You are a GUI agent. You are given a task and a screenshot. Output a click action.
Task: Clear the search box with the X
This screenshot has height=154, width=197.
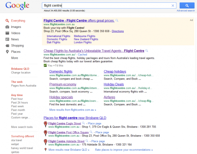tap(173, 5)
